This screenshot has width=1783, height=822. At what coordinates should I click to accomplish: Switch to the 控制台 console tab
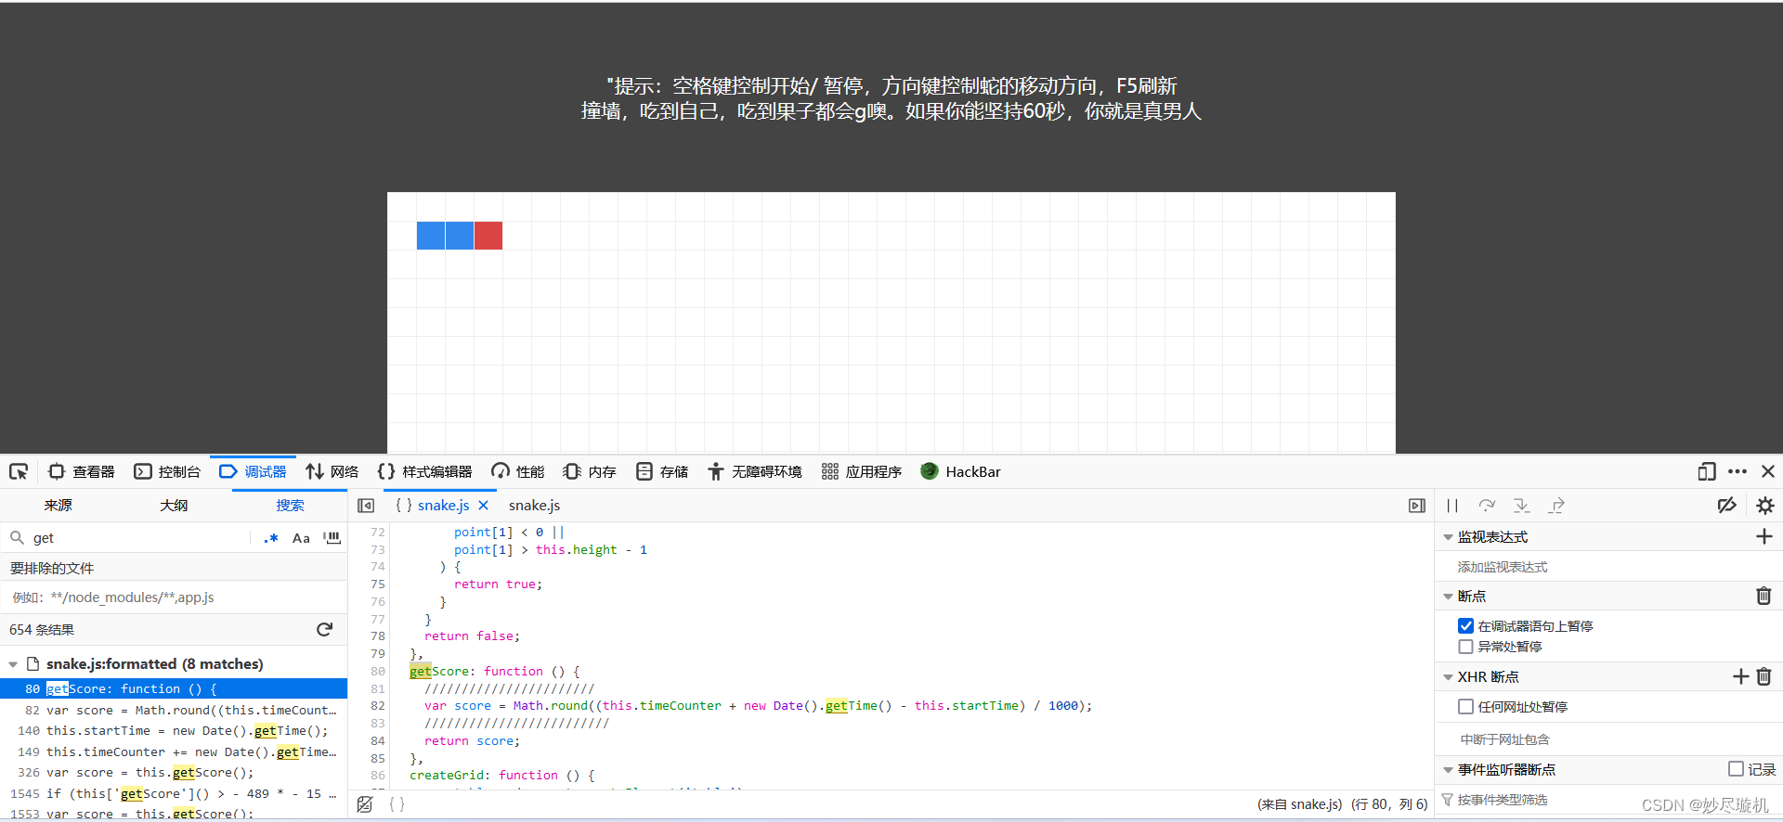(167, 471)
